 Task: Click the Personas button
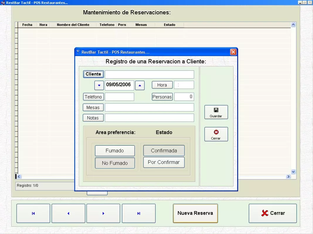(162, 97)
